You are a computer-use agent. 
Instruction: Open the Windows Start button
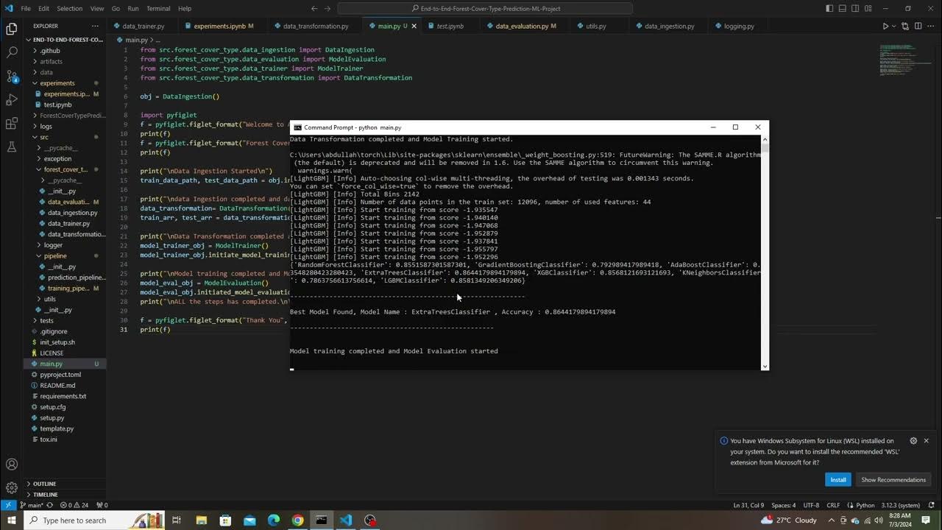[x=12, y=520]
